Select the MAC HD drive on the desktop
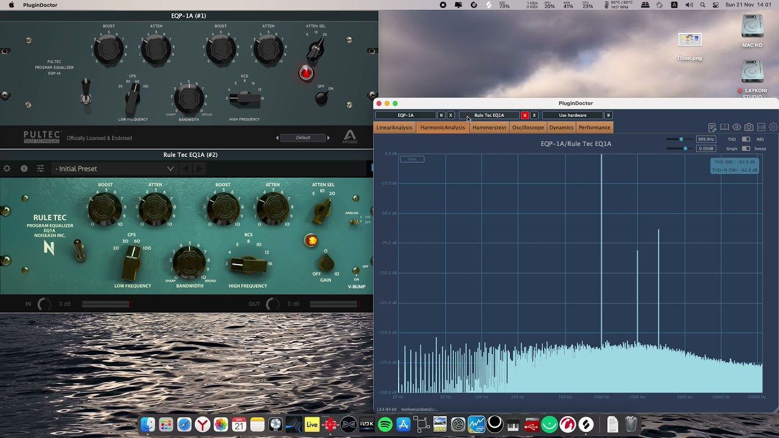 pyautogui.click(x=752, y=32)
